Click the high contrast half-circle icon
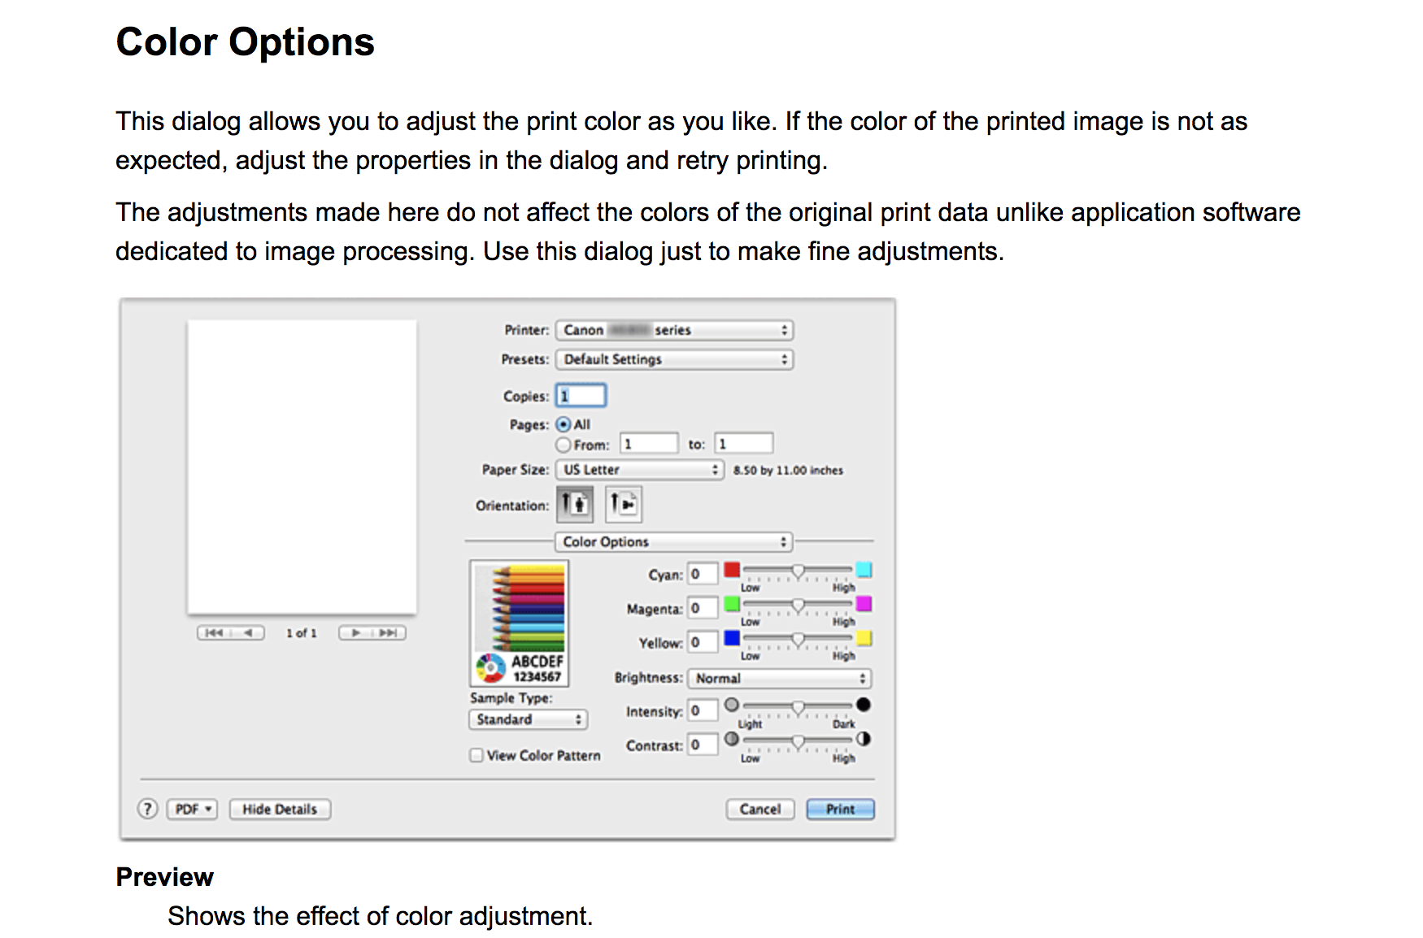The image size is (1423, 938). pyautogui.click(x=864, y=739)
